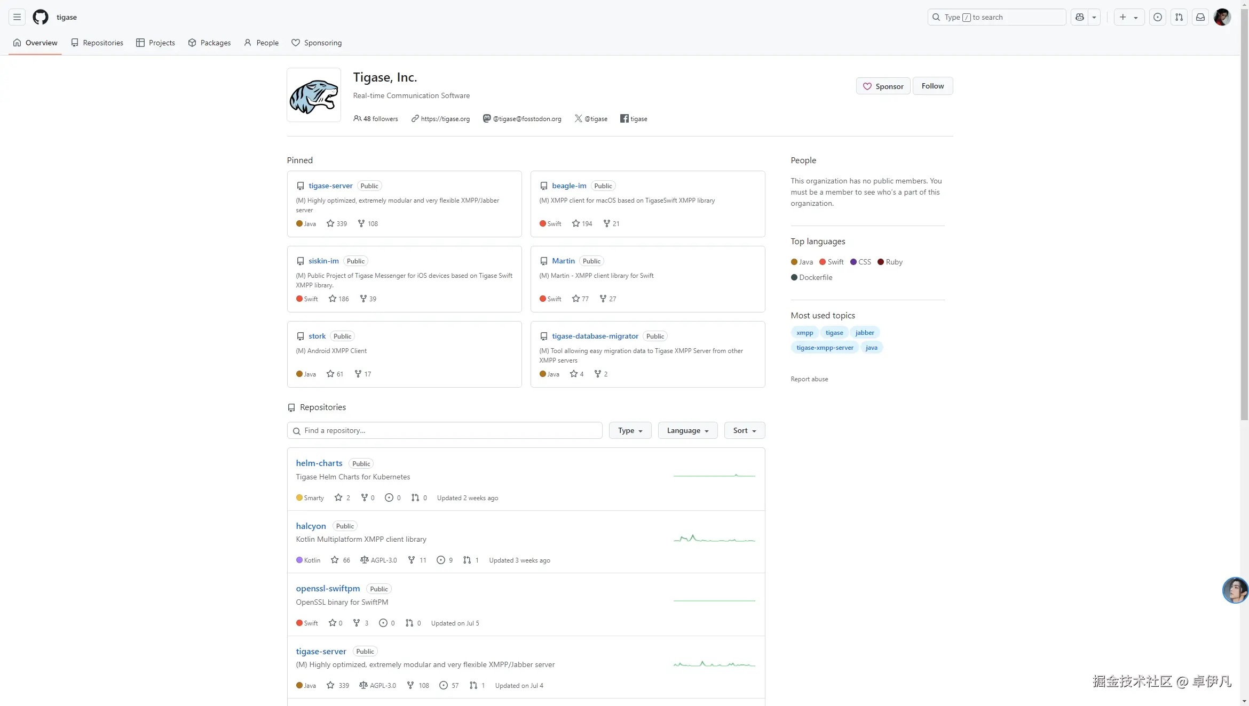View the 3 forks of openssl-swiftpm
The image size is (1249, 706).
coord(361,623)
